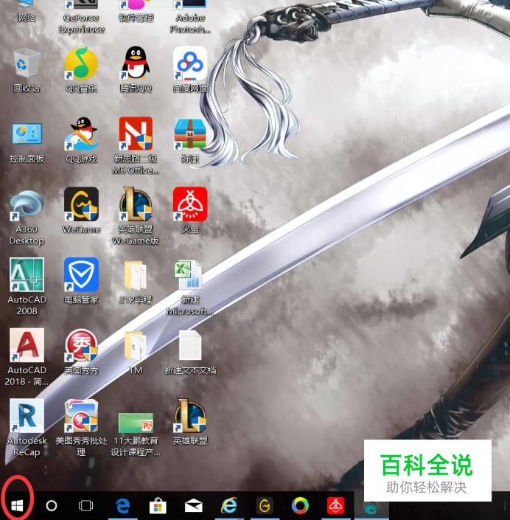Open the Mail app on taskbar

click(194, 506)
